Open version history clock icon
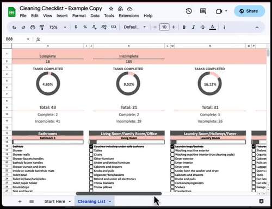The height and width of the screenshot is (209, 272). pyautogui.click(x=189, y=11)
